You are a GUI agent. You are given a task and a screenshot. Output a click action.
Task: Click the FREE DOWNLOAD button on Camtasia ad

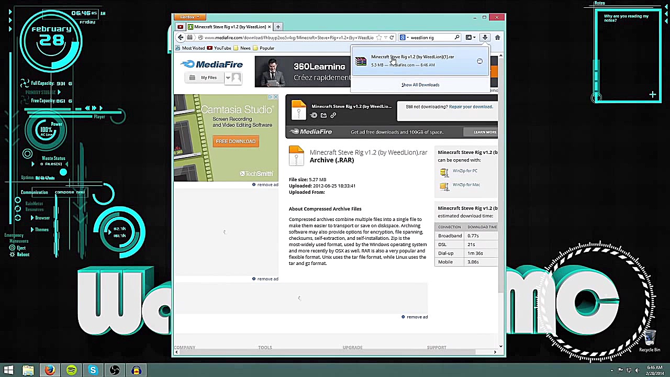[x=236, y=141]
